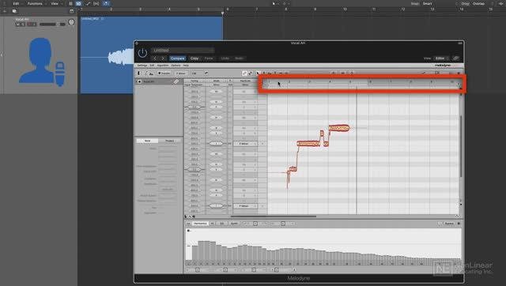
Task: Click the Paste button in plug-in header
Action: click(x=209, y=58)
